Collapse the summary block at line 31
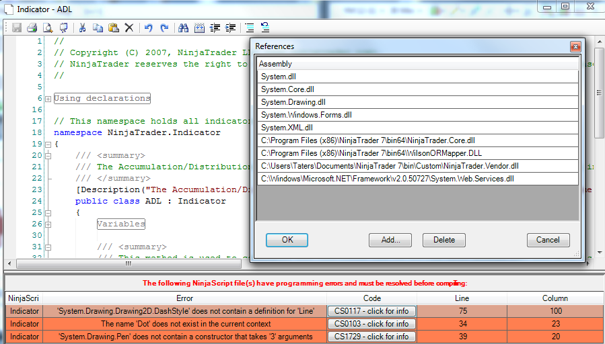The width and height of the screenshot is (605, 344). pos(48,247)
